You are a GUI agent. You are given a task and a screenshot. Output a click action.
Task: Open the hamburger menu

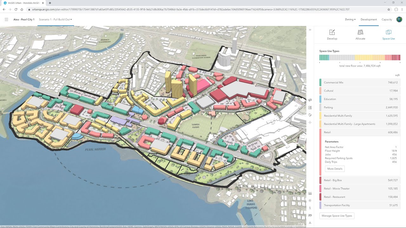tap(6, 19)
